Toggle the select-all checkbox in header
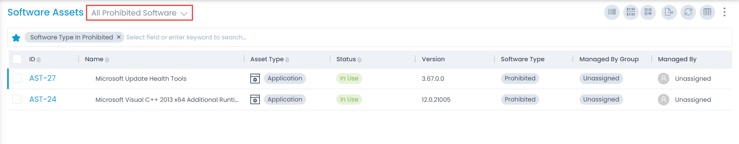The height and width of the screenshot is (144, 739). 17,59
